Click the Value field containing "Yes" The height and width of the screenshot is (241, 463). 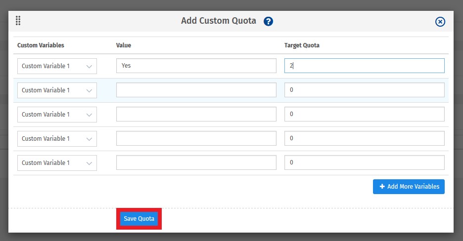196,66
